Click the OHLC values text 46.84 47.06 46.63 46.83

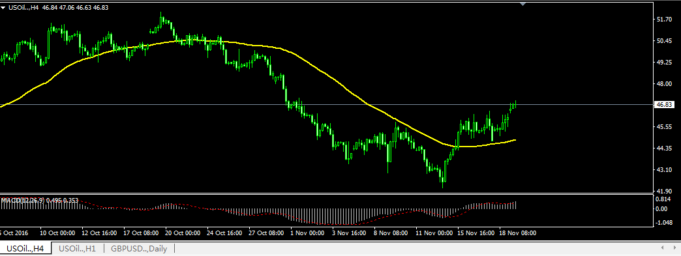tap(76, 7)
